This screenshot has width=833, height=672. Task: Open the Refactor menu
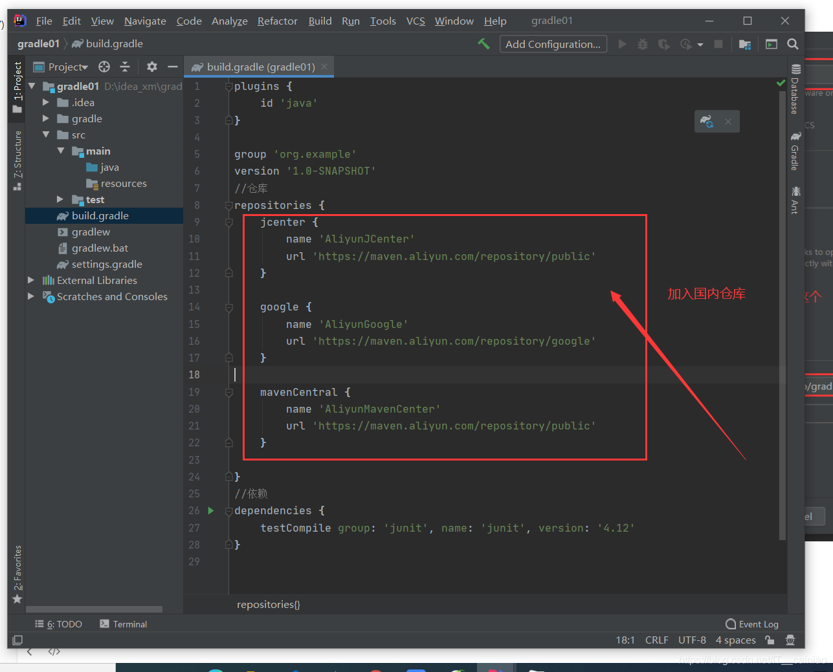(278, 21)
